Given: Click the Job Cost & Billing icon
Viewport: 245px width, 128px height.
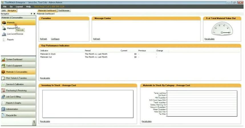Looking at the screenshot, I should coord(3,97).
